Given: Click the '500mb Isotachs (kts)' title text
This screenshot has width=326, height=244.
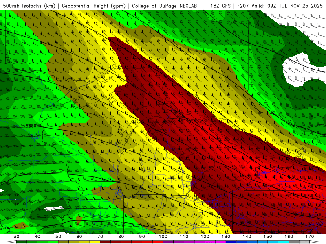Looking at the screenshot, I should [x=29, y=6].
